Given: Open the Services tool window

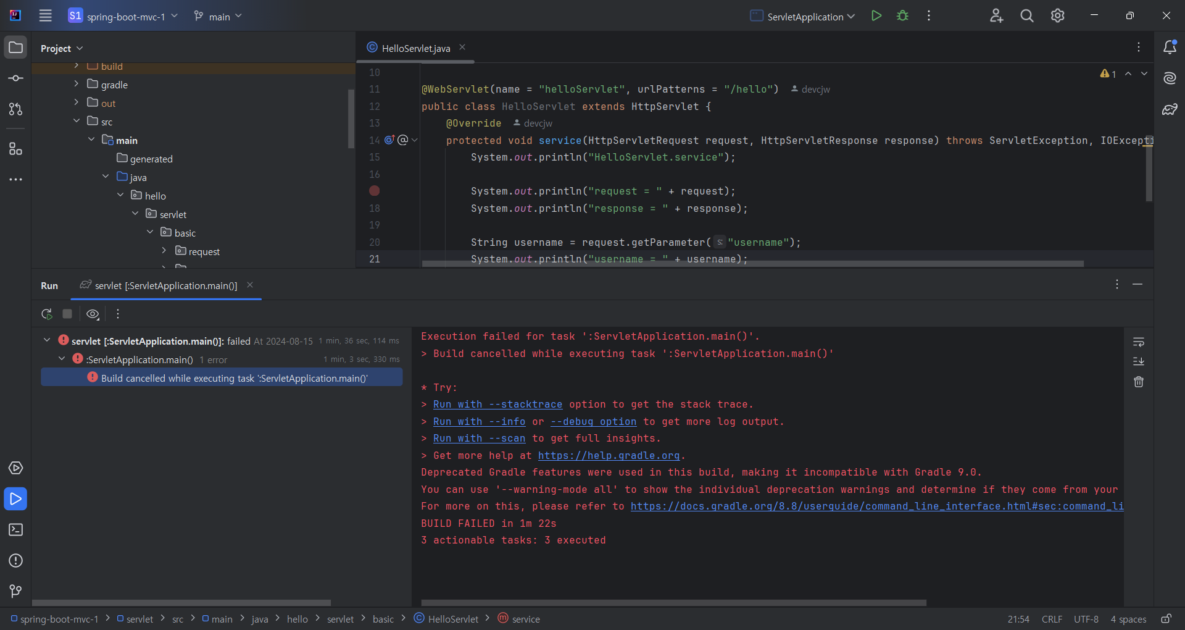Looking at the screenshot, I should (x=15, y=468).
